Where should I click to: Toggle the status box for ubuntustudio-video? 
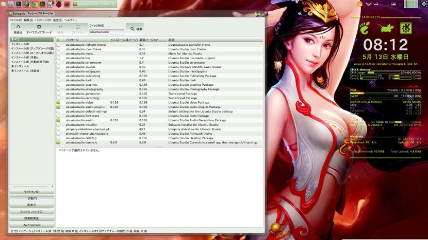[58, 103]
